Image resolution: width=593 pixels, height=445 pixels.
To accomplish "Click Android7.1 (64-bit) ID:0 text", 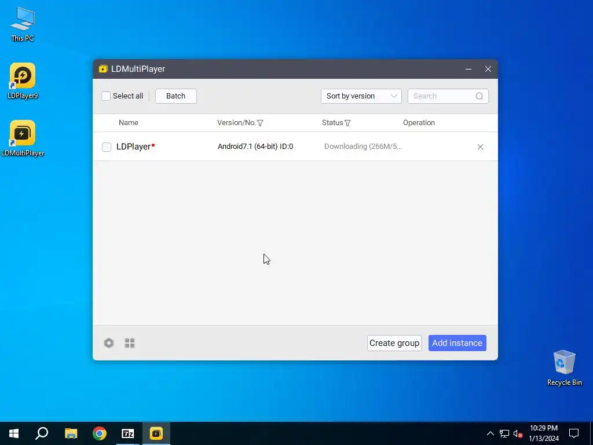I will tap(255, 147).
